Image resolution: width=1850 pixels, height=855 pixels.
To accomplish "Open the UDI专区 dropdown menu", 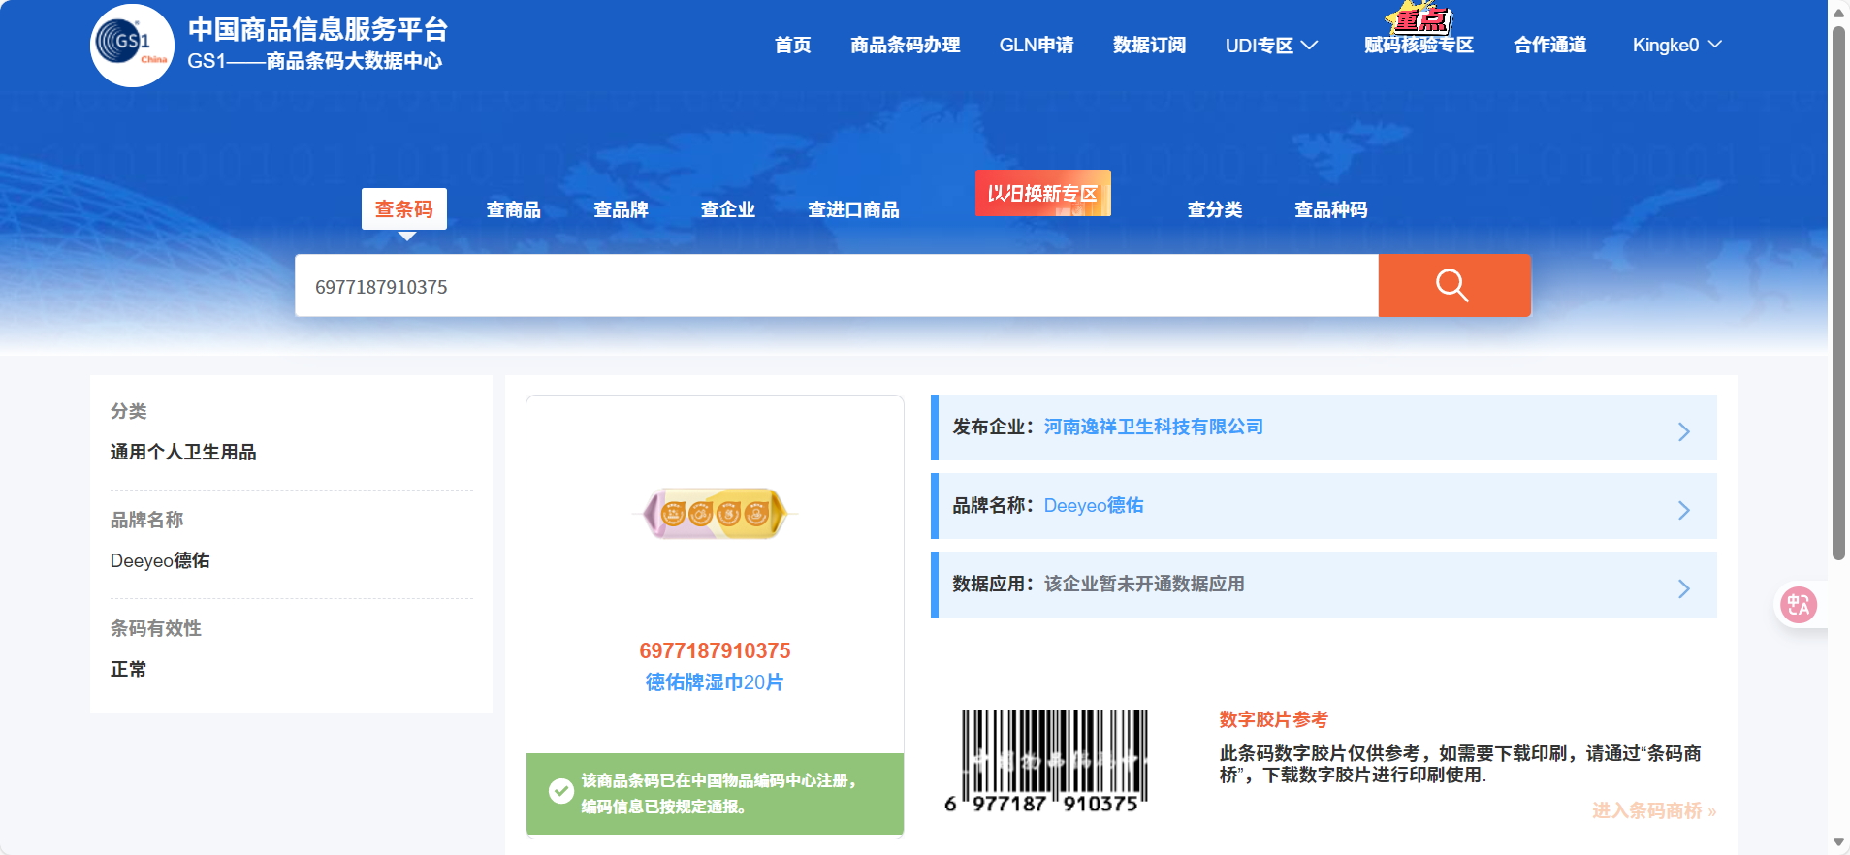I will [1270, 46].
